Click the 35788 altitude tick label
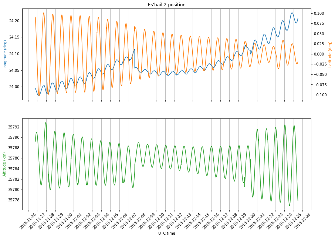The height and width of the screenshot is (238, 335). (14, 148)
